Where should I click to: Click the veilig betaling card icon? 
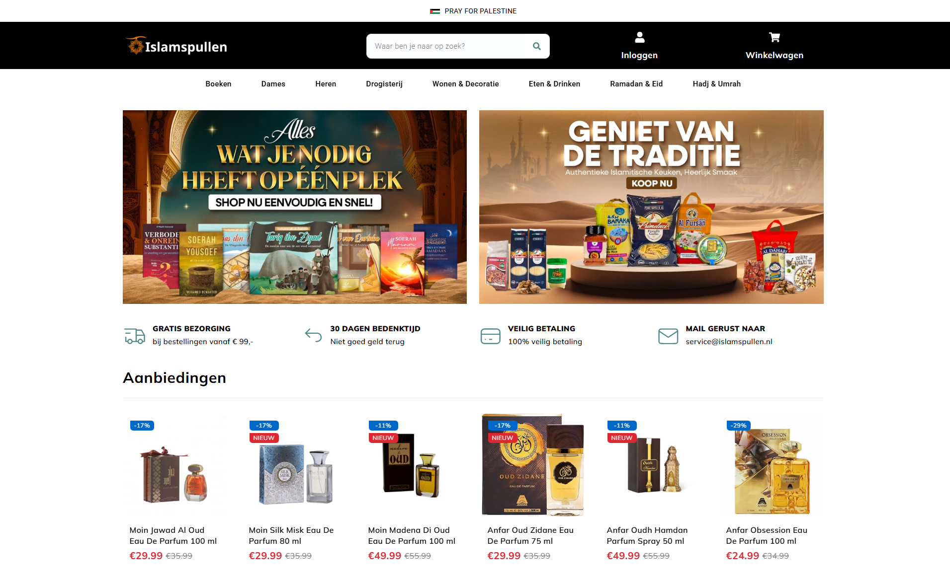pyautogui.click(x=490, y=336)
